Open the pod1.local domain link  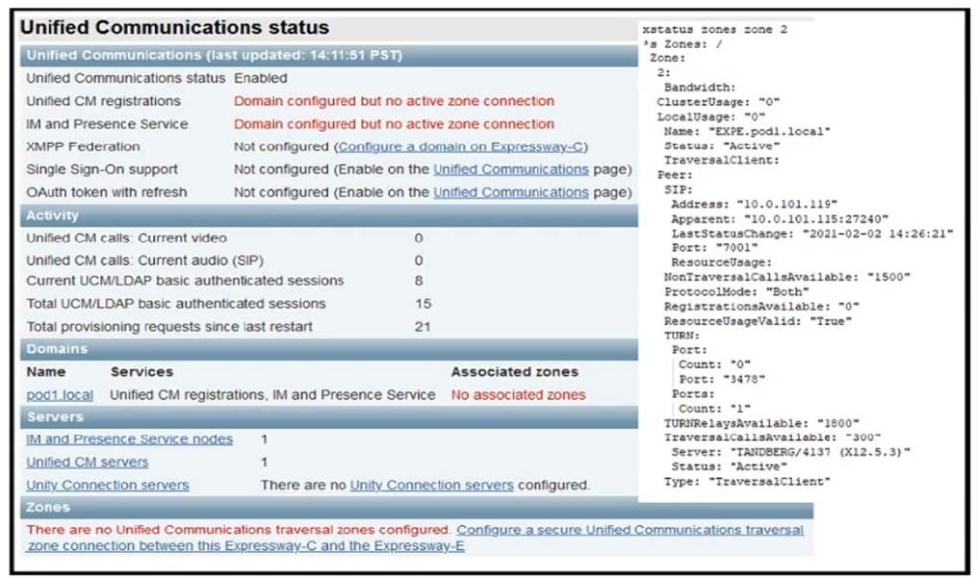[x=60, y=394]
